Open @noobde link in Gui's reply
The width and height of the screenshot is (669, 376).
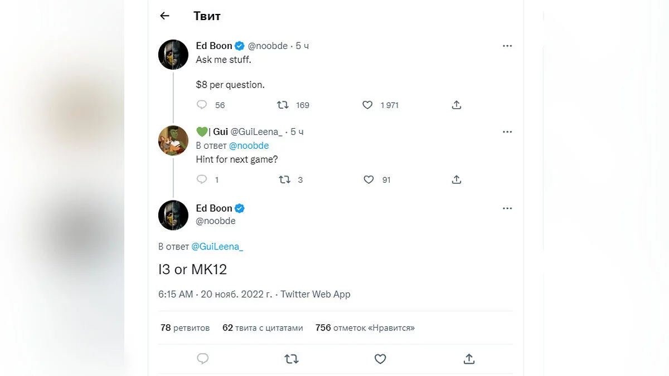[249, 145]
